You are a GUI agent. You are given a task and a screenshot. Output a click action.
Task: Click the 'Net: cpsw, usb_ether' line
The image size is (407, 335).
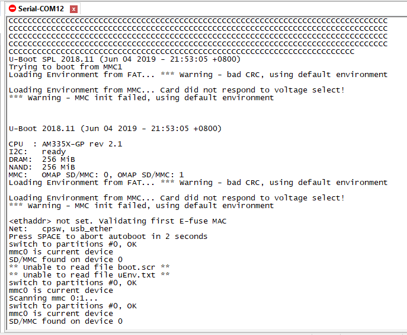[60, 229]
